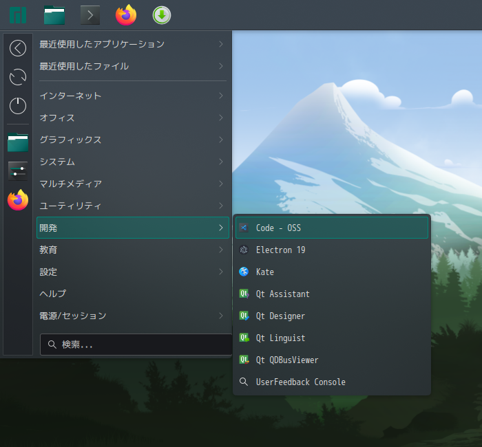This screenshot has height=447, width=482.
Task: Click the Electron 19 atom icon
Action: [x=244, y=250]
